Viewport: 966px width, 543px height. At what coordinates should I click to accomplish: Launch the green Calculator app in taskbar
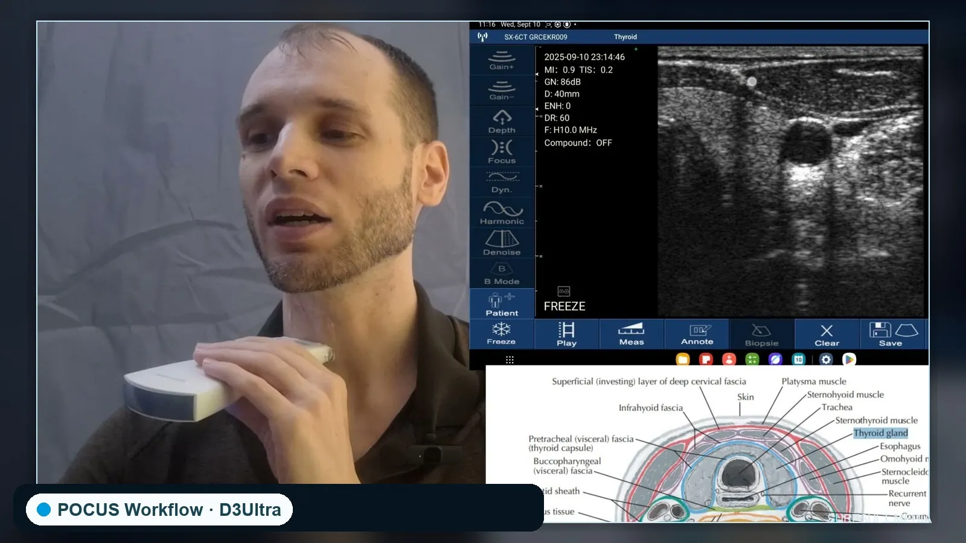(x=752, y=360)
